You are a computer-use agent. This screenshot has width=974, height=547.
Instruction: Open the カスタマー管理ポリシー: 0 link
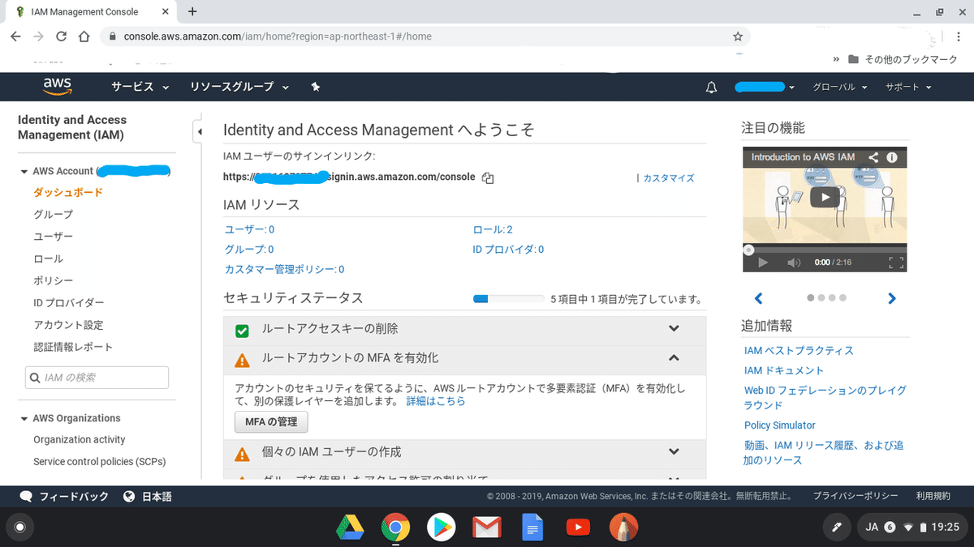point(284,269)
